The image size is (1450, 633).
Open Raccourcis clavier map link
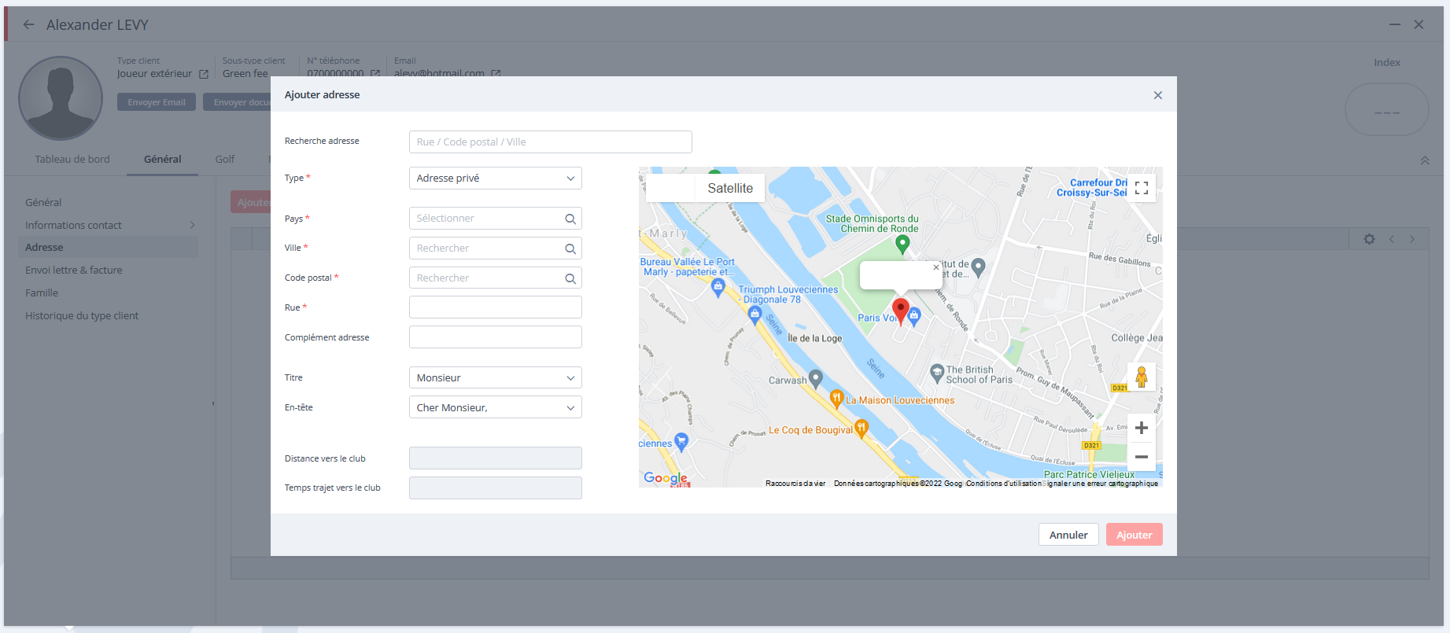point(795,484)
